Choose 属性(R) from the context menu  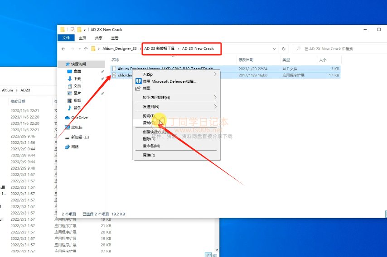150,155
